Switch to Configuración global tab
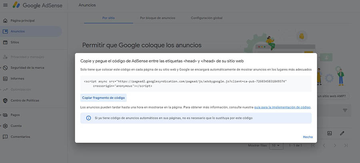The image size is (360, 163). click(206, 18)
